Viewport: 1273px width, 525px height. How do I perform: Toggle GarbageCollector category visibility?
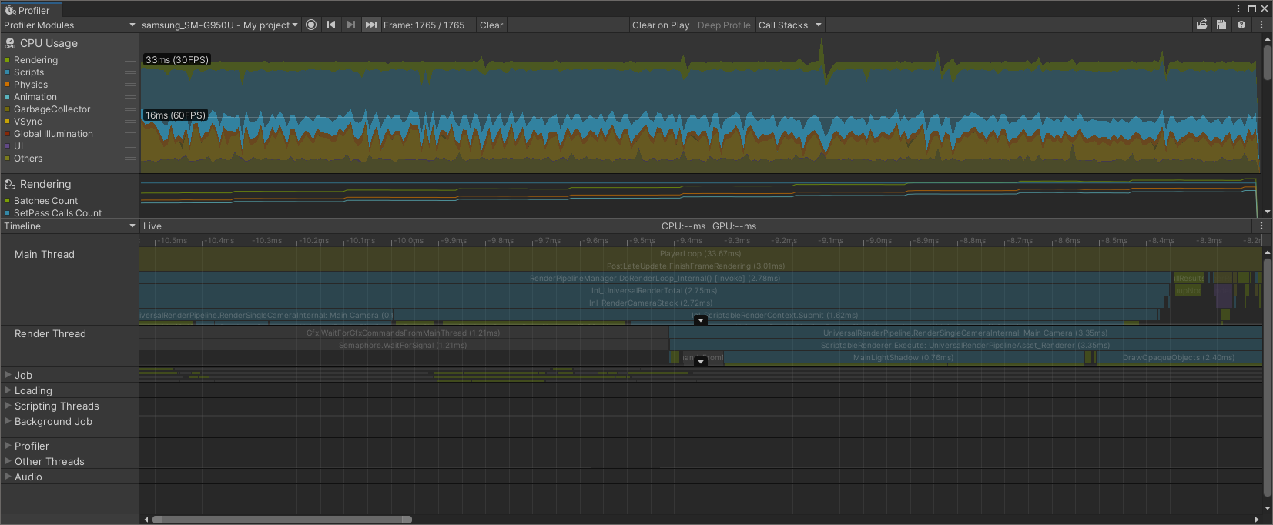click(x=7, y=109)
